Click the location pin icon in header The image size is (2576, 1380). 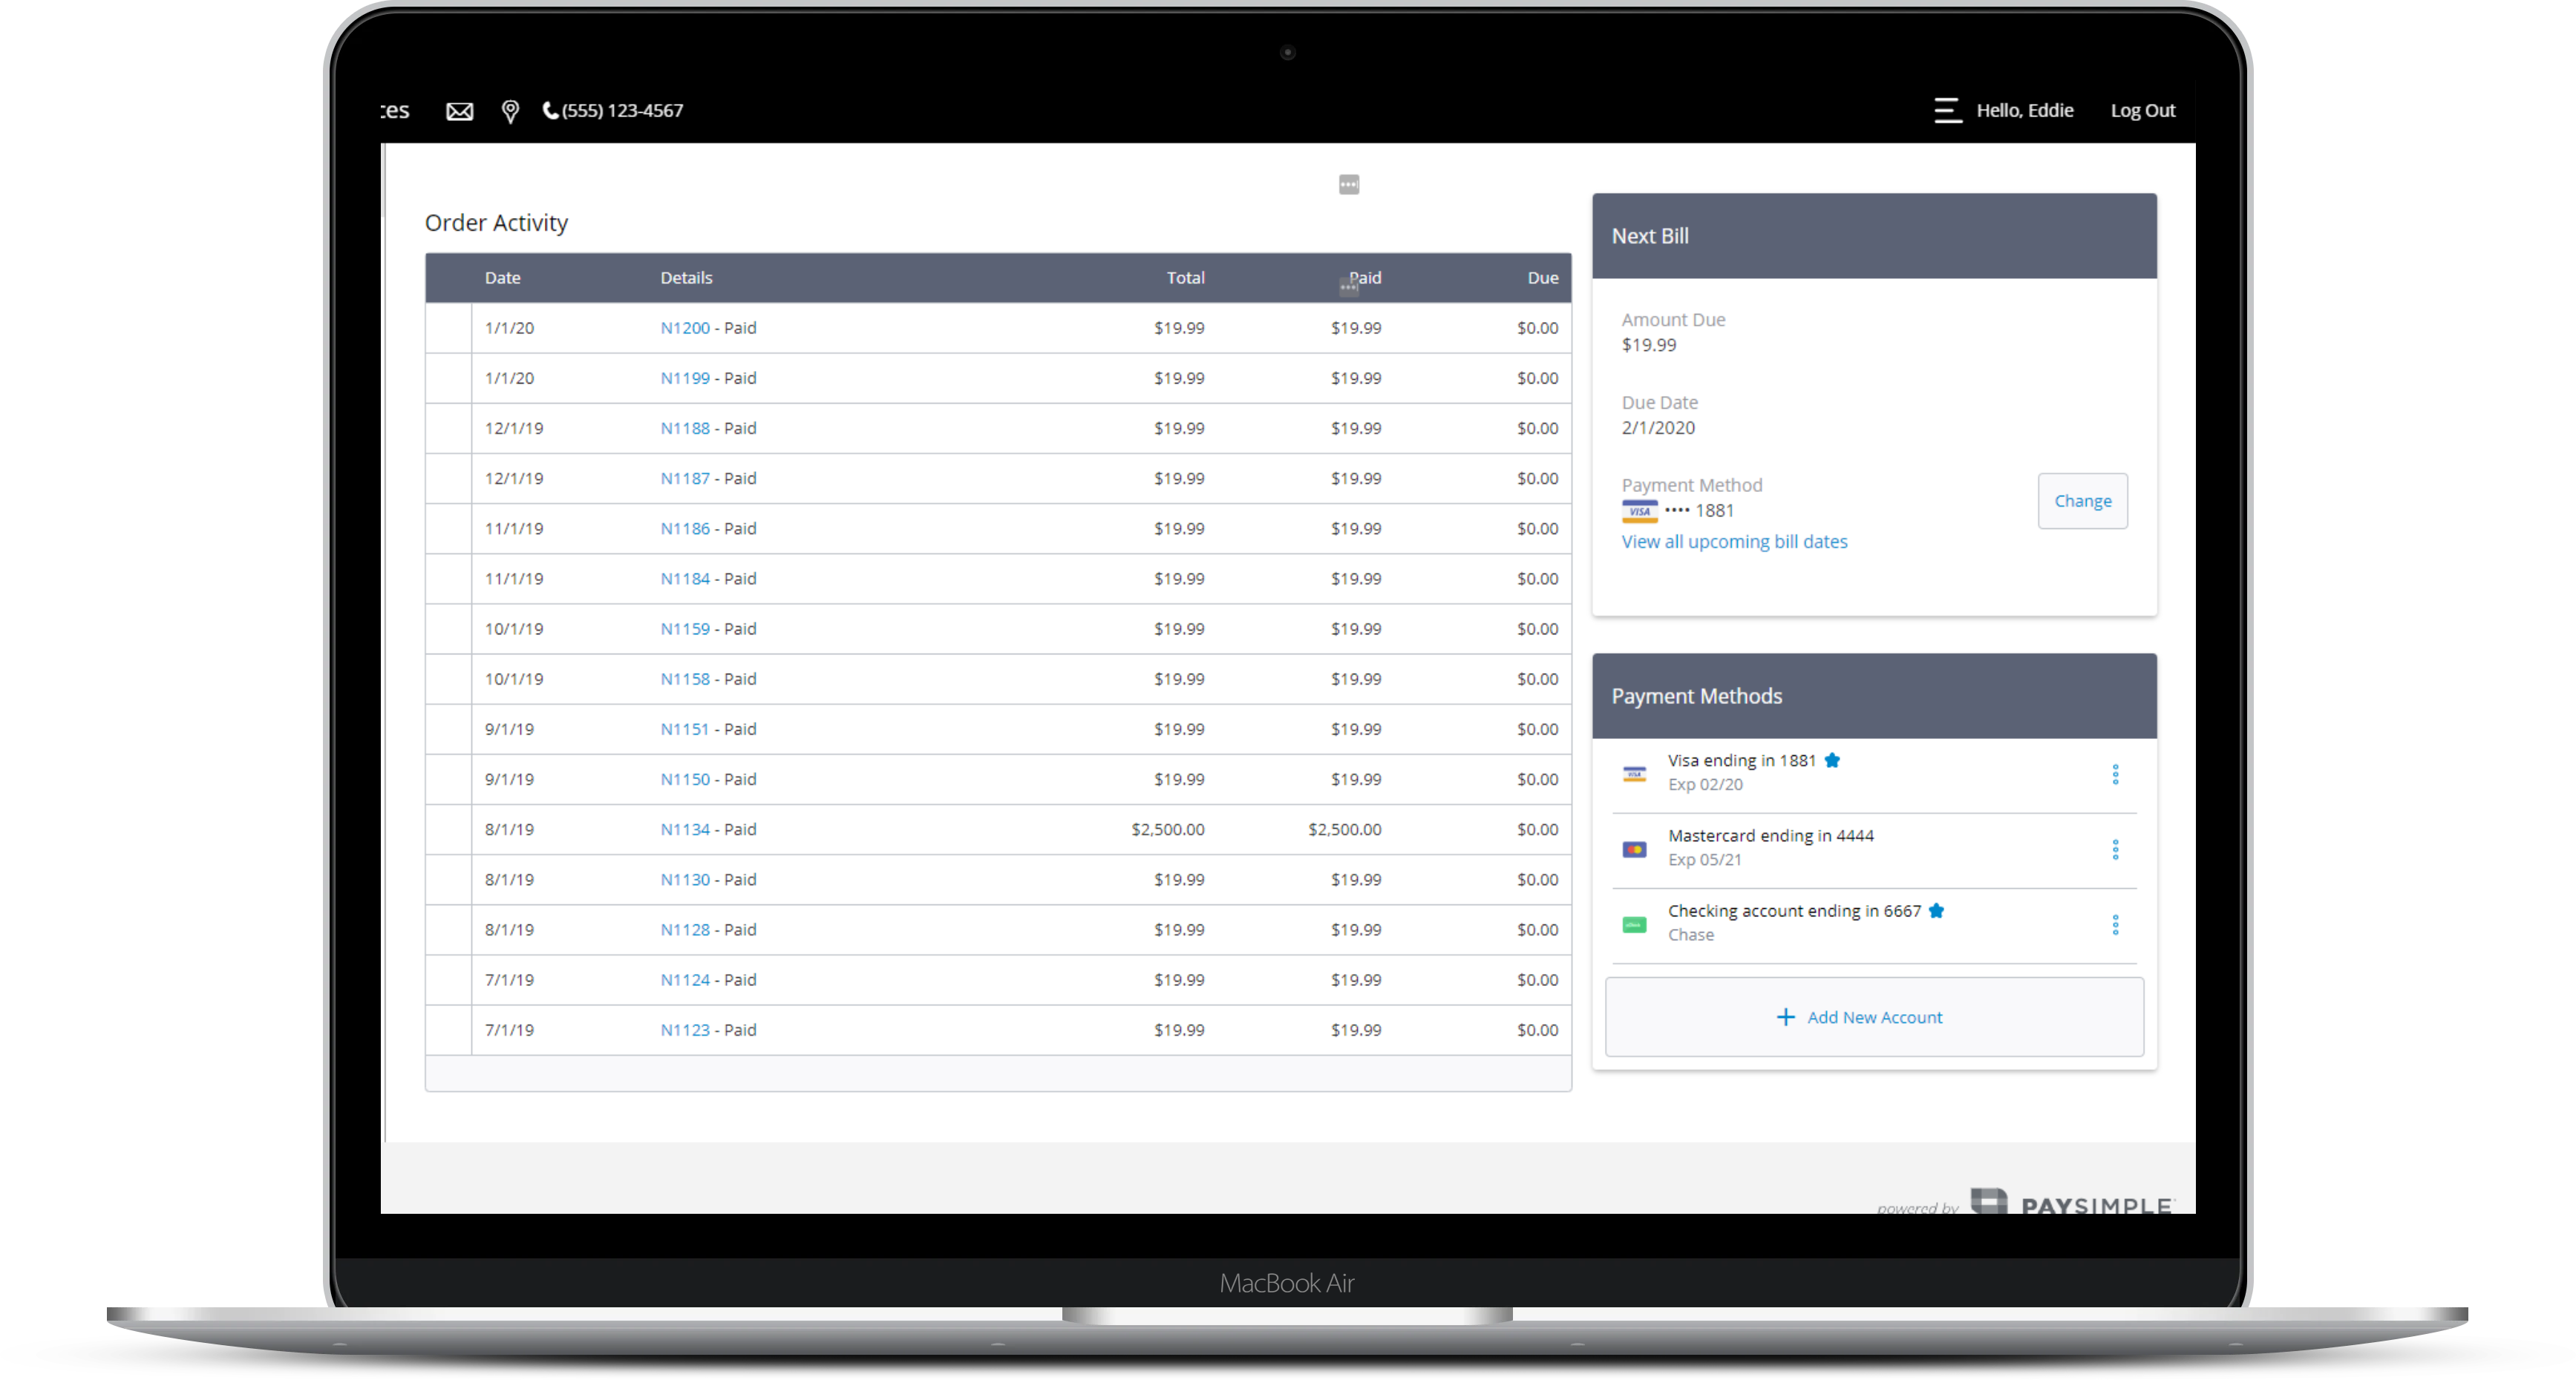coord(510,111)
